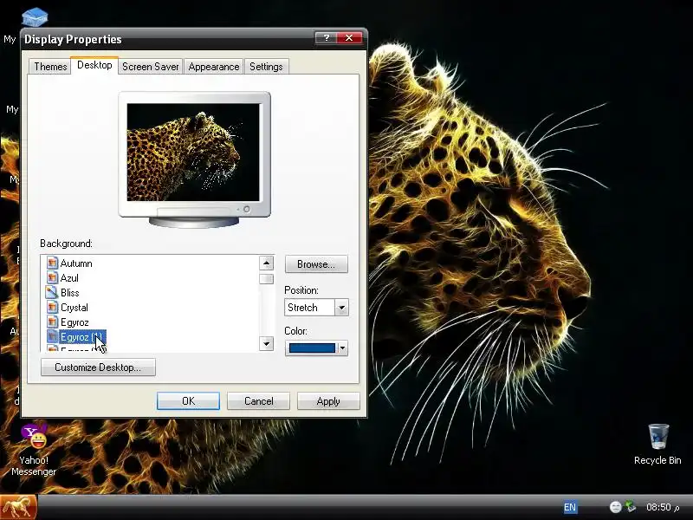The width and height of the screenshot is (693, 520).
Task: Click the background list scroll up arrow
Action: (x=266, y=263)
